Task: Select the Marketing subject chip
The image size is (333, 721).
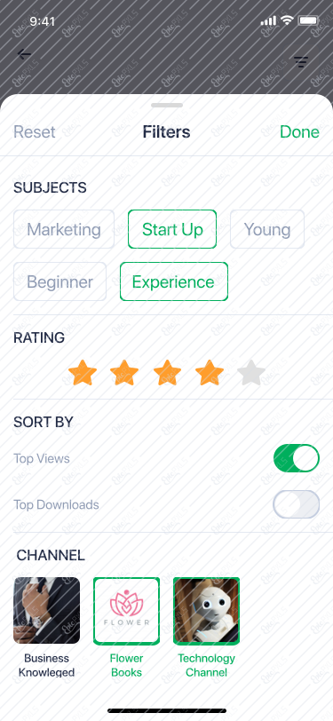Action: 64,229
